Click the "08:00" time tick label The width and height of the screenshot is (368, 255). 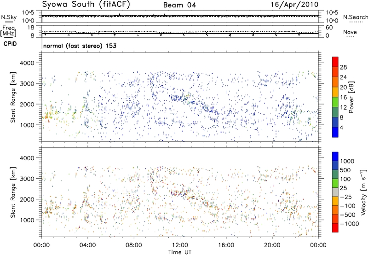pos(134,245)
